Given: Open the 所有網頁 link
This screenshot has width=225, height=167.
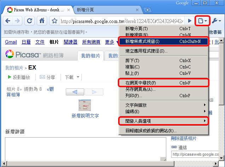Looking at the screenshot, I should tap(91, 42).
